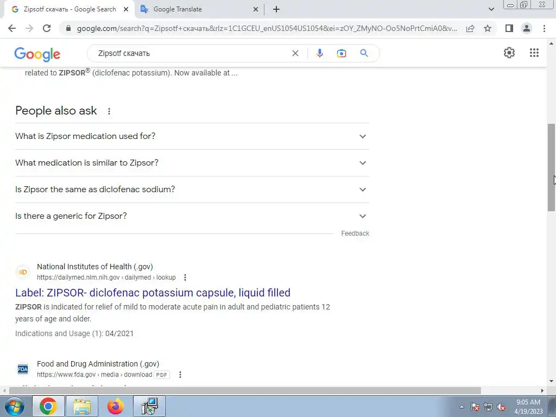Click the network tray icon
This screenshot has width=556, height=417.
(488, 407)
